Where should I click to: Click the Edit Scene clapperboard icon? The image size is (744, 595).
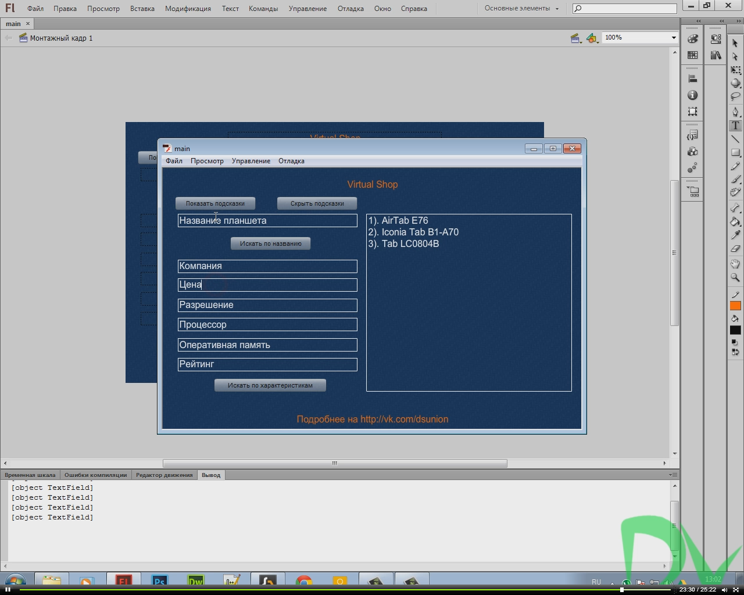coord(575,38)
